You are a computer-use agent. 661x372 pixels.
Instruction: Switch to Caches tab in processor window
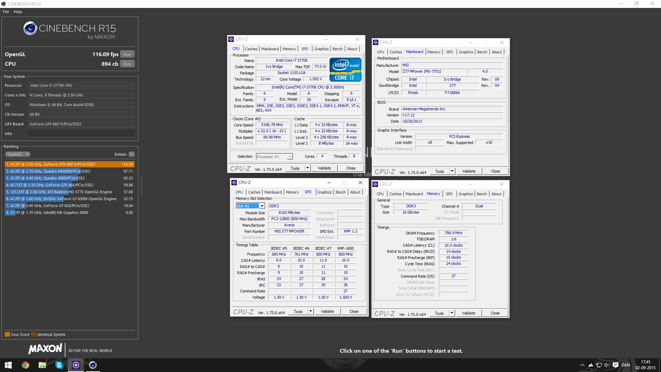point(251,49)
